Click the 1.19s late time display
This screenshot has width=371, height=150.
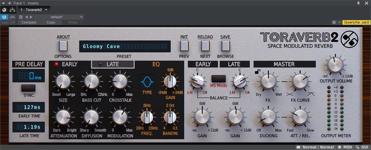point(28,127)
